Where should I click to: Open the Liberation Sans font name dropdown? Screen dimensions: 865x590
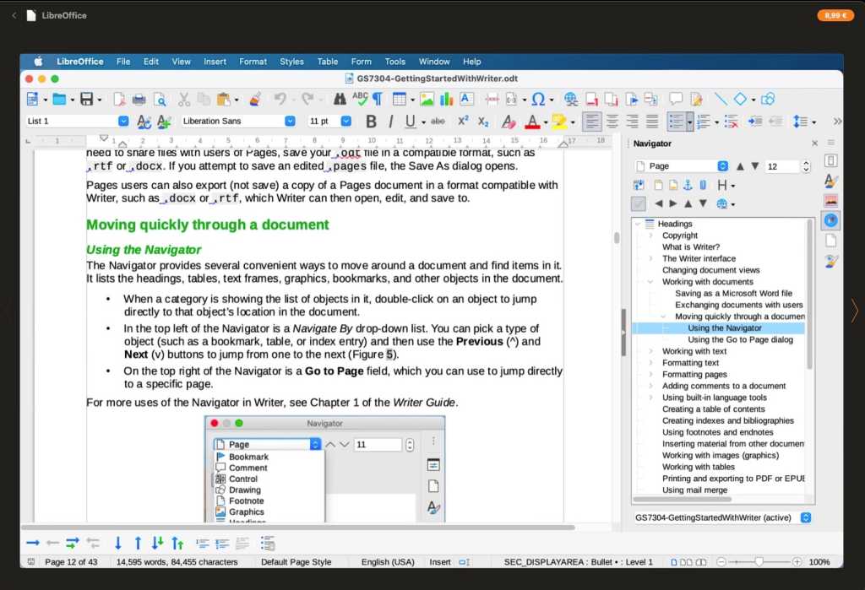pyautogui.click(x=291, y=122)
